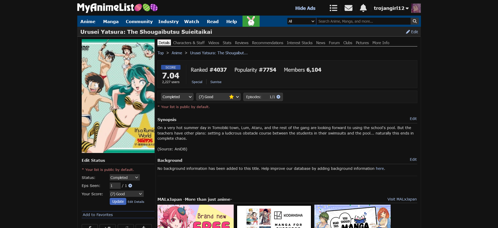
Task: Open the trojangirl12 account dropdown
Action: point(391,8)
